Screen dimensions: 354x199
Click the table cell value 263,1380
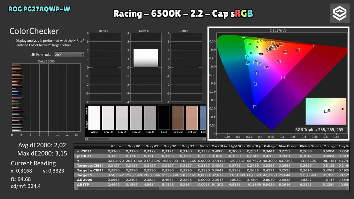click(x=134, y=161)
